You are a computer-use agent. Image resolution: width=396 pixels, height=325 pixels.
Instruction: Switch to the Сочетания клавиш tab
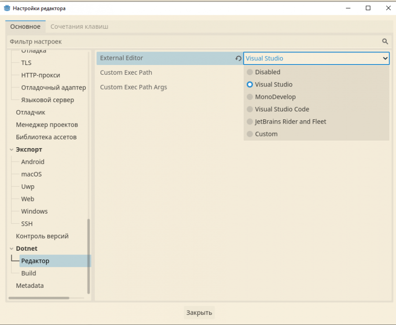79,26
